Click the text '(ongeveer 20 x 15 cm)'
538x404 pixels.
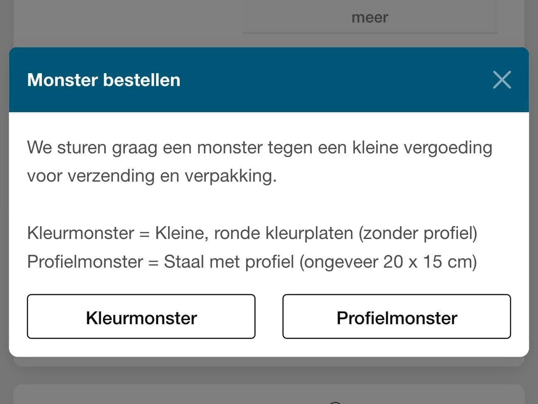(388, 262)
